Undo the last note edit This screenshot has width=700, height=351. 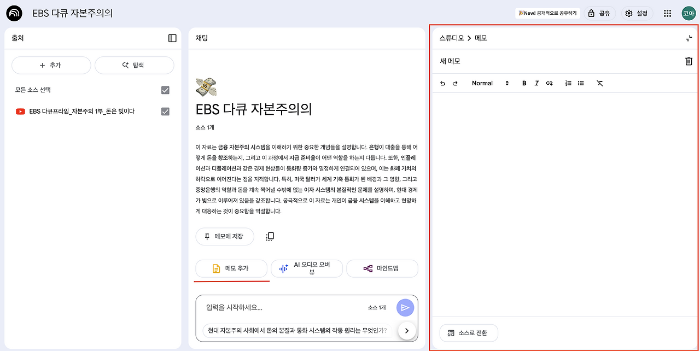pyautogui.click(x=442, y=83)
